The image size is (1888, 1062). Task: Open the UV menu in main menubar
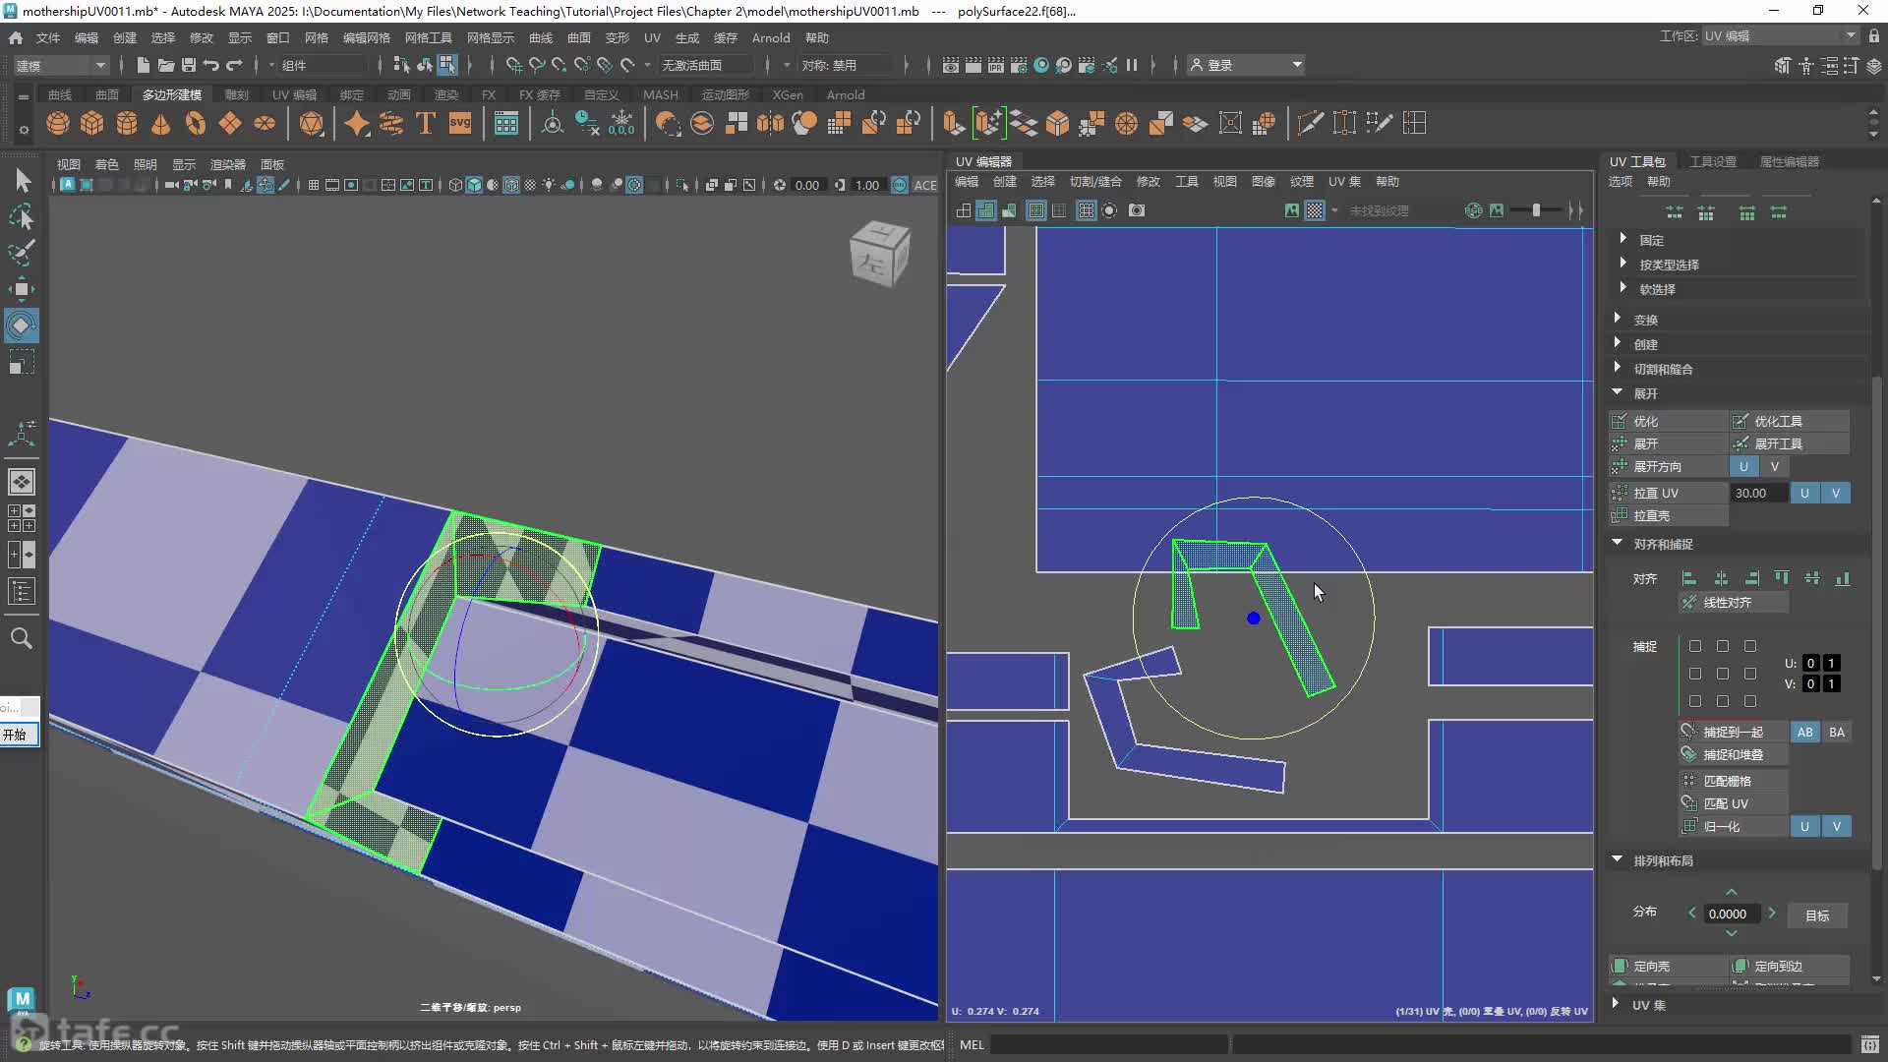[652, 37]
